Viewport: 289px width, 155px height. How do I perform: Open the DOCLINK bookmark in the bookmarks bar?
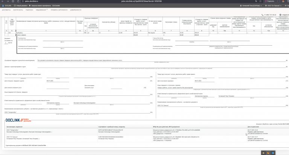[7, 6]
